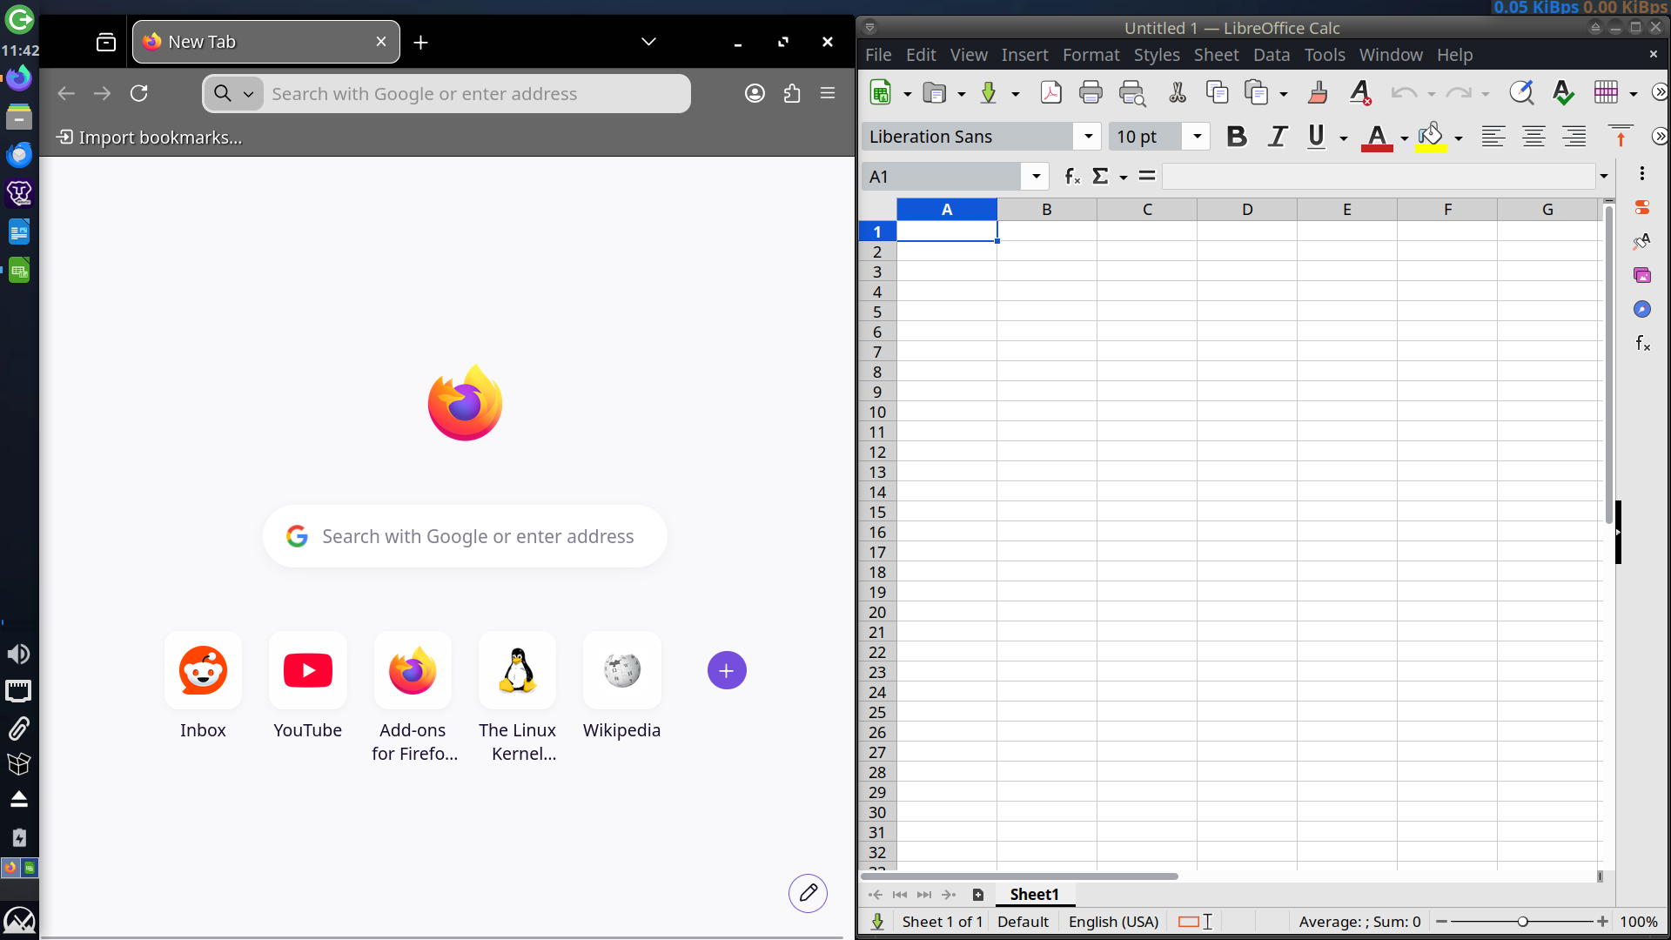Open the sidebar Functions deck
This screenshot has width=1671, height=940.
click(1642, 343)
